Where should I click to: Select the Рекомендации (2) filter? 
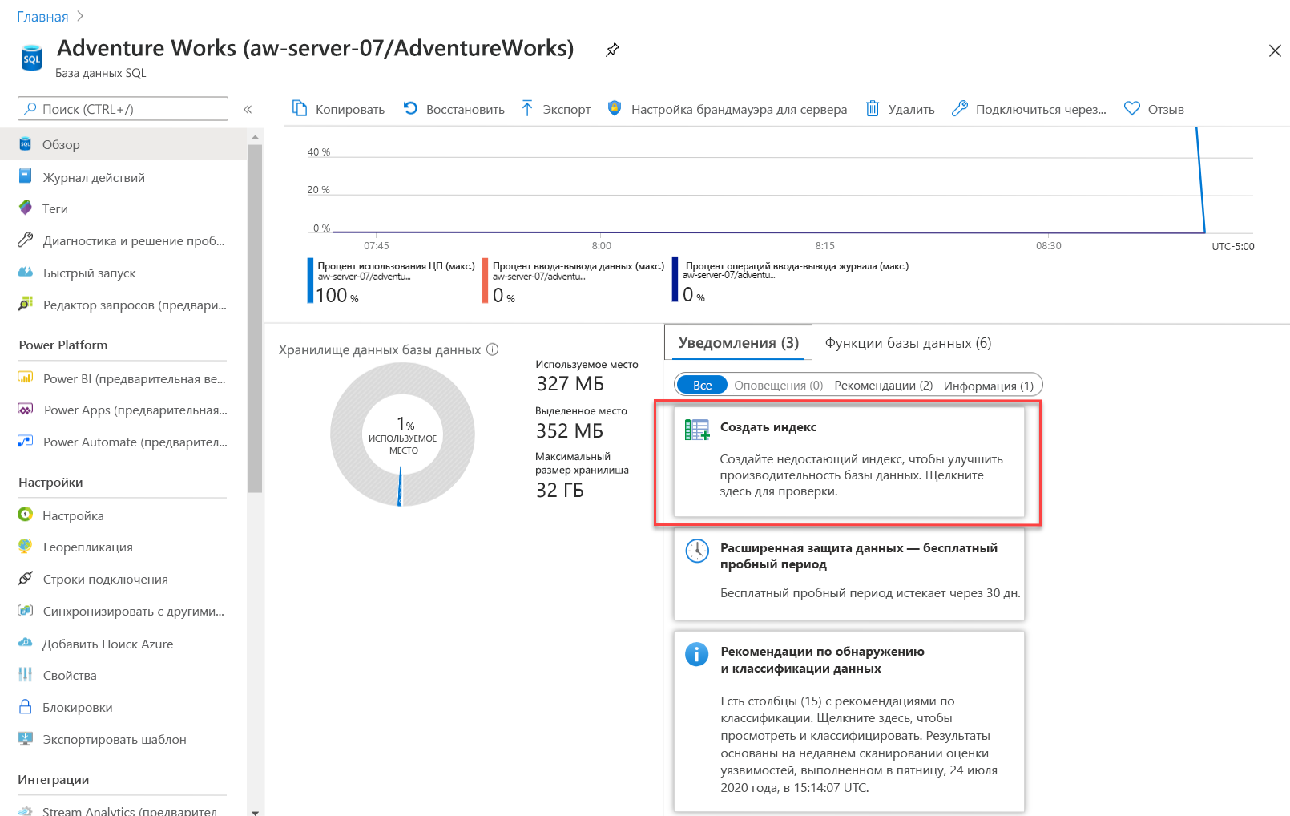883,386
